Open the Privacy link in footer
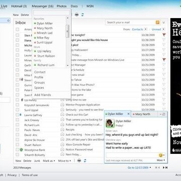The image size is (181, 181). (x=12, y=175)
